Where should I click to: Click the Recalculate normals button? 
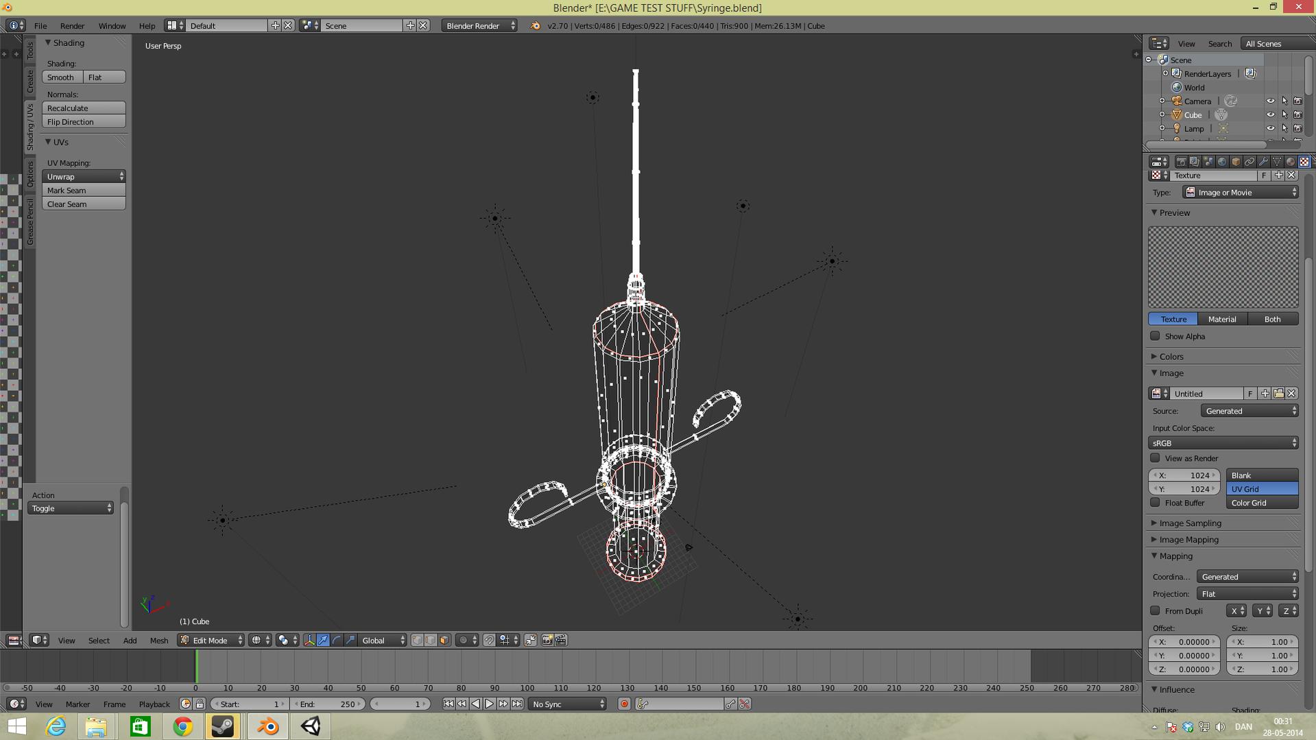84,108
